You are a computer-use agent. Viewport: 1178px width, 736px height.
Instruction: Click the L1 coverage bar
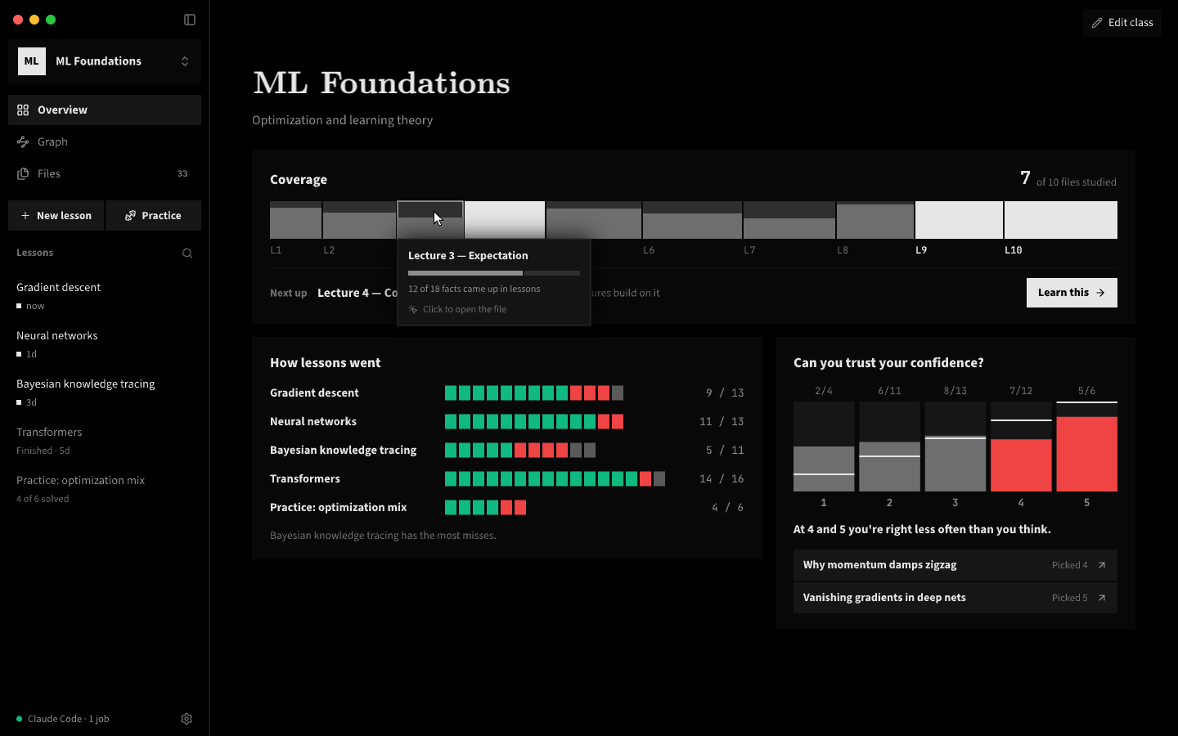(x=295, y=220)
